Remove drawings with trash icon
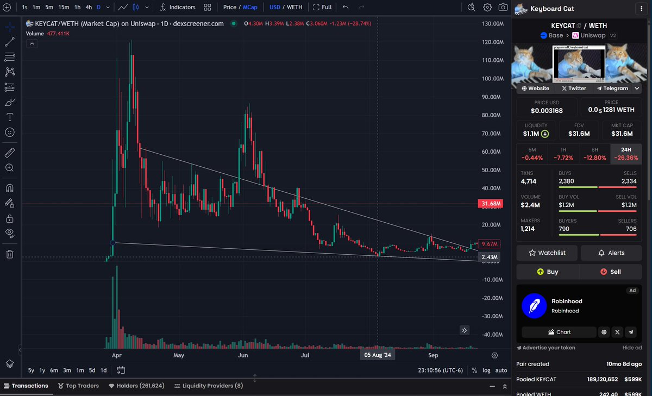Image resolution: width=652 pixels, height=396 pixels. click(10, 254)
